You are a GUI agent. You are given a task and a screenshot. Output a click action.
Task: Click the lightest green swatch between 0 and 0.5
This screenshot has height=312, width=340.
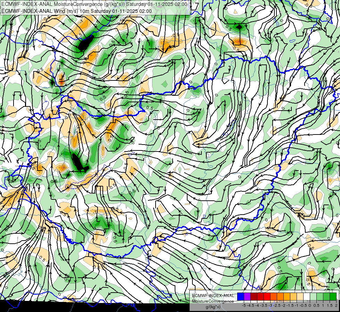pos(313,297)
